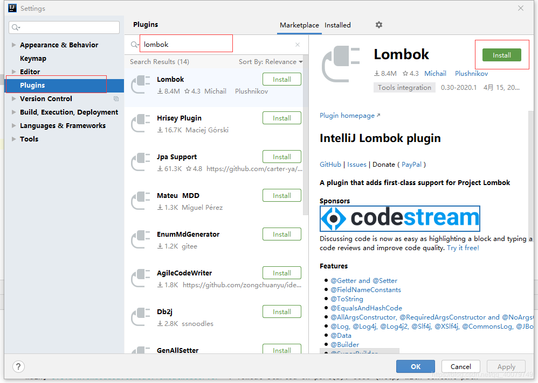Open the help question mark button

tap(18, 366)
